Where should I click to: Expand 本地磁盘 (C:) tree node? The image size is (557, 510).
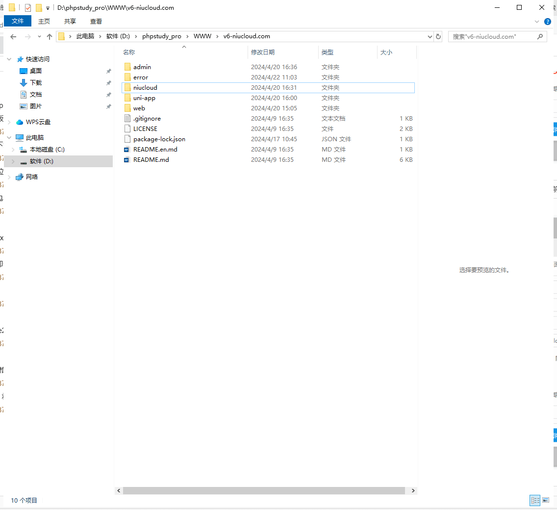coord(13,149)
